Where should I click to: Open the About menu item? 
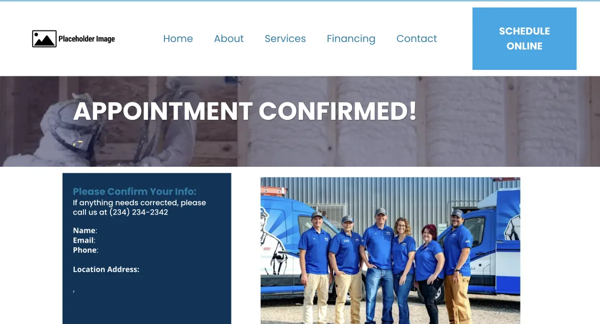tap(228, 38)
